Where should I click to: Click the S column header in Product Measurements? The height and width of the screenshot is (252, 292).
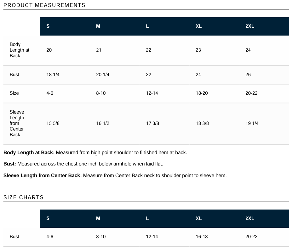(x=48, y=26)
